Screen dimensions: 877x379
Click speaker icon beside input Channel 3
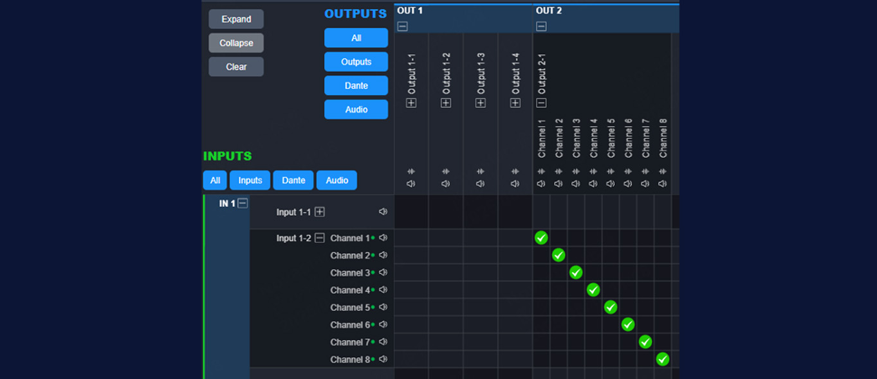(x=383, y=272)
